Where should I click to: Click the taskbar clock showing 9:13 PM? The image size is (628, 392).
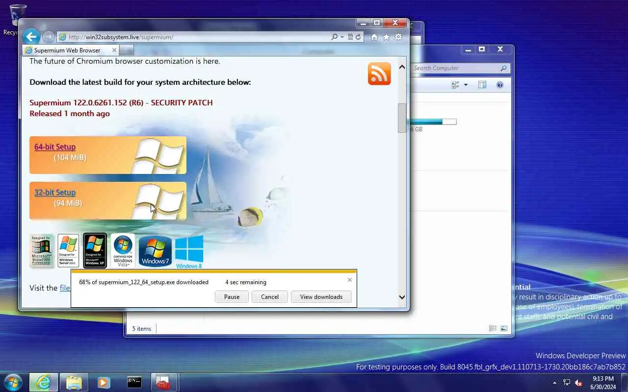[603, 383]
